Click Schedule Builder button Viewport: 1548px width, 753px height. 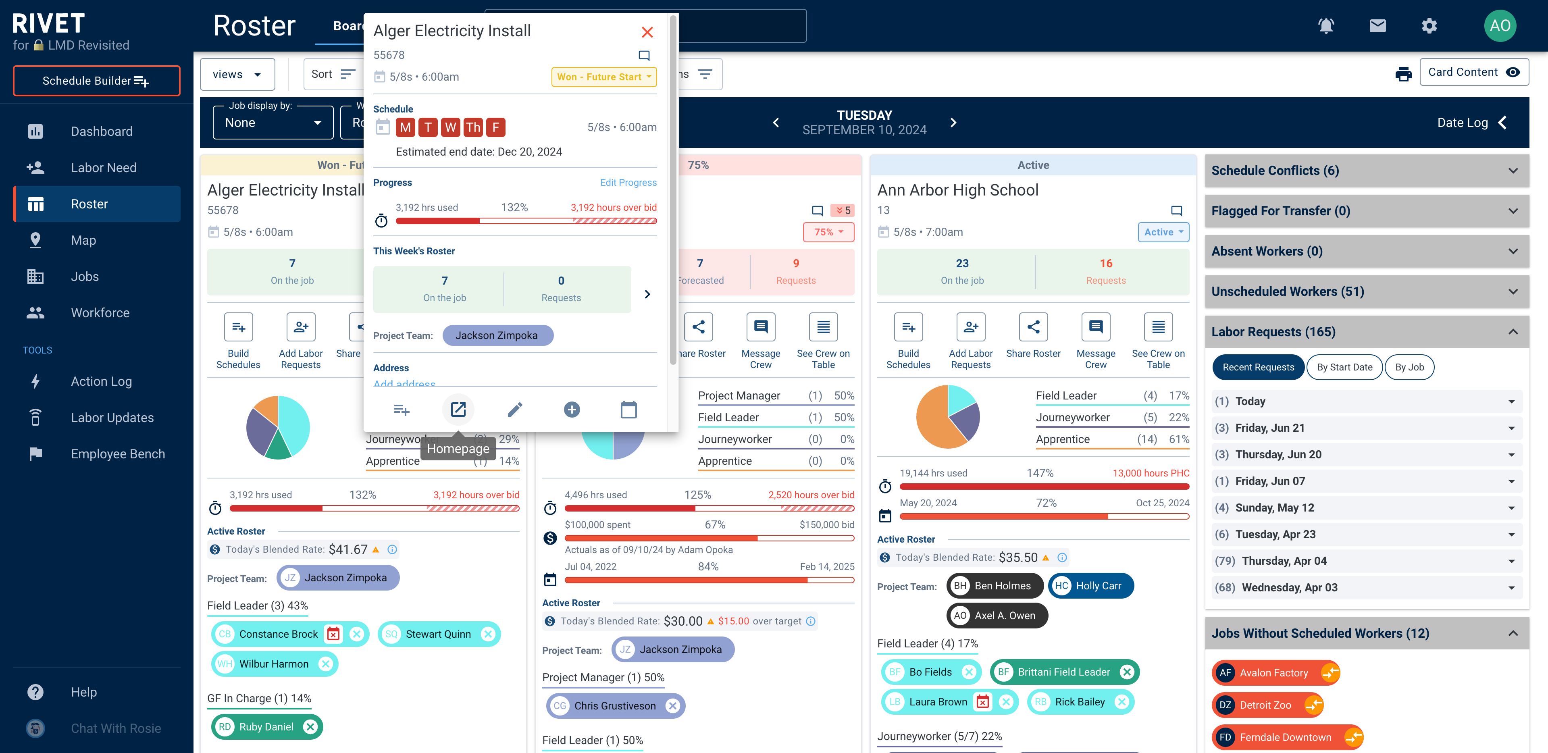tap(96, 81)
